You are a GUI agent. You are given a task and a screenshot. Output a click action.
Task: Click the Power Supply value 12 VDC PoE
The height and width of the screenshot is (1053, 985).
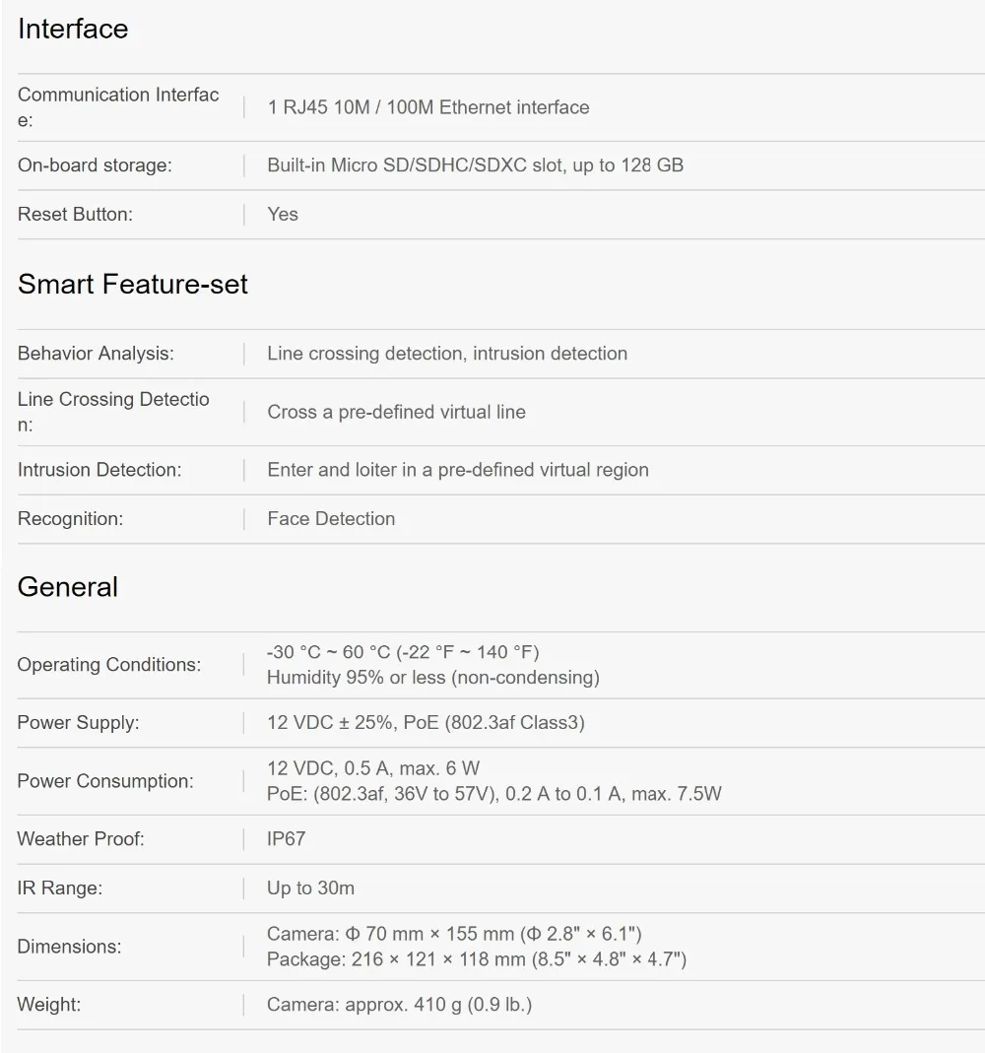pyautogui.click(x=426, y=723)
